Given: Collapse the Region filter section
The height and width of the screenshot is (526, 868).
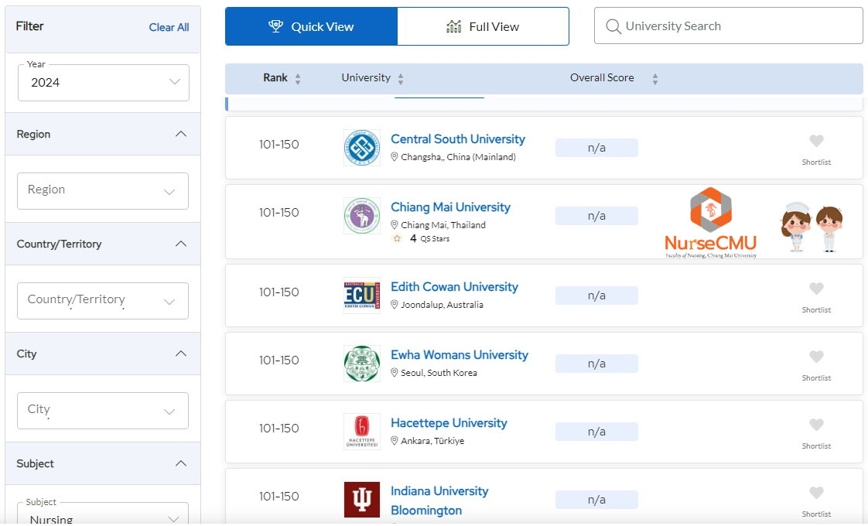Looking at the screenshot, I should point(181,134).
